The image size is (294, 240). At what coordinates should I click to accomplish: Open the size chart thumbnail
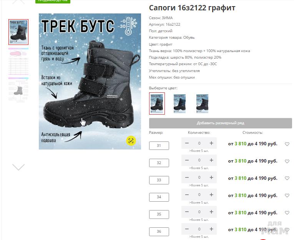click(18, 62)
